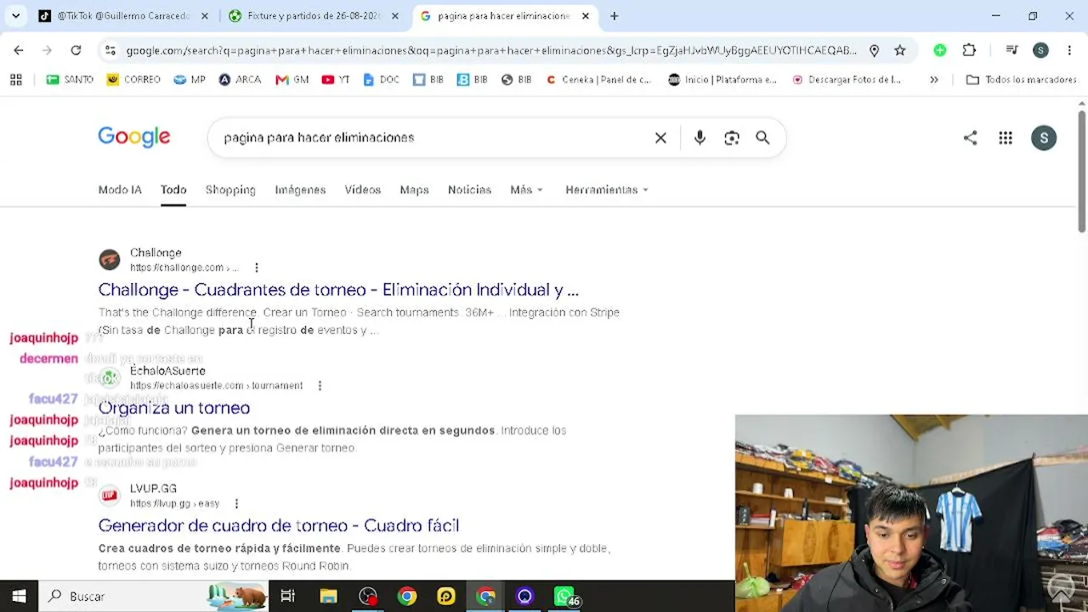This screenshot has height=612, width=1088.
Task: Open the CORREO bookmark
Action: coord(133,79)
